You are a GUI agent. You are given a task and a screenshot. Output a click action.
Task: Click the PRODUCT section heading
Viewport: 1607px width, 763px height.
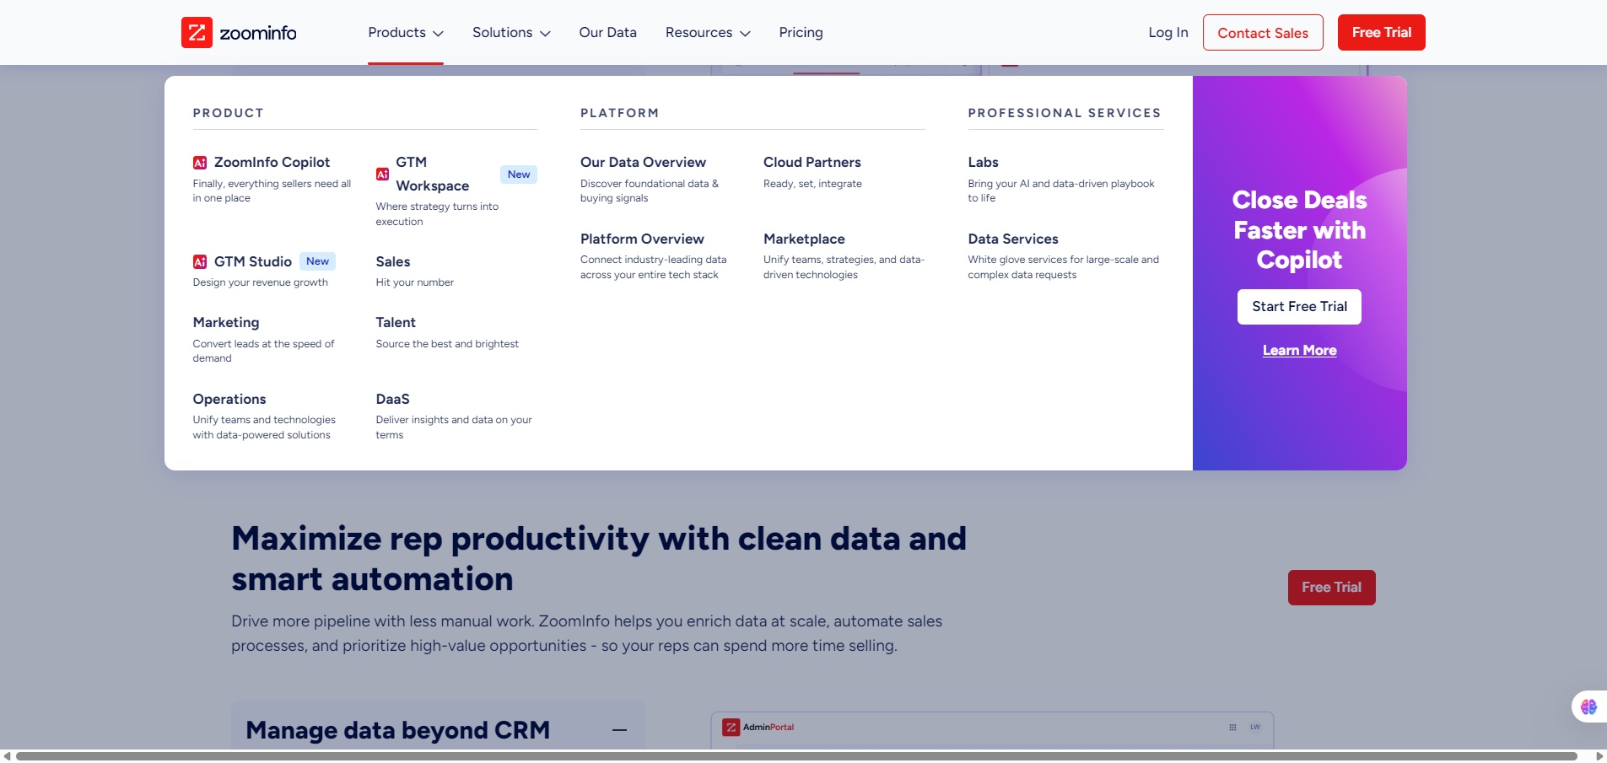pos(229,113)
